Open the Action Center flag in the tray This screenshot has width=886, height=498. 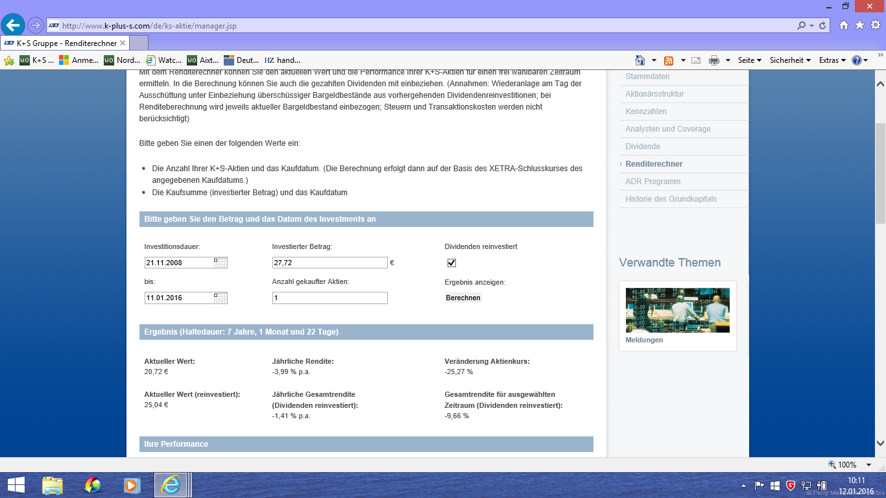click(x=760, y=485)
